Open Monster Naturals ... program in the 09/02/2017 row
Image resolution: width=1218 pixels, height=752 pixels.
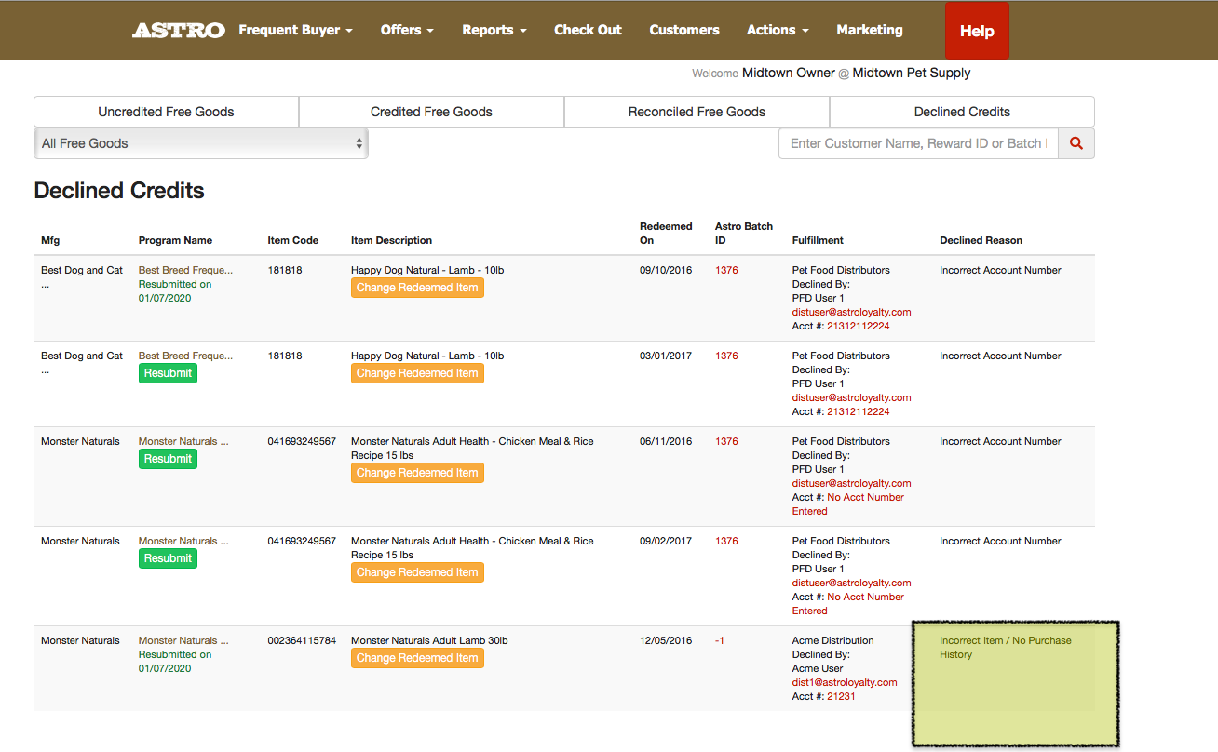point(183,541)
